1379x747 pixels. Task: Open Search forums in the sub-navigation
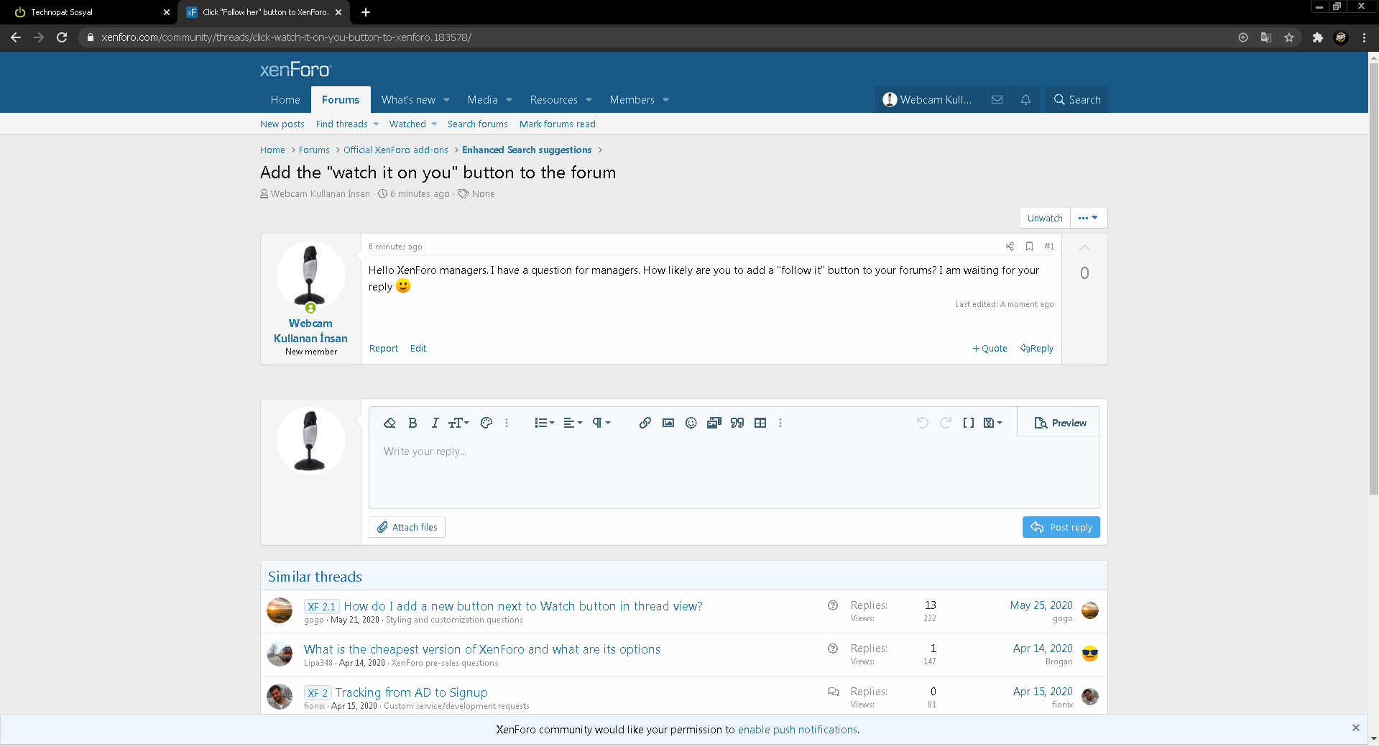pyautogui.click(x=478, y=124)
